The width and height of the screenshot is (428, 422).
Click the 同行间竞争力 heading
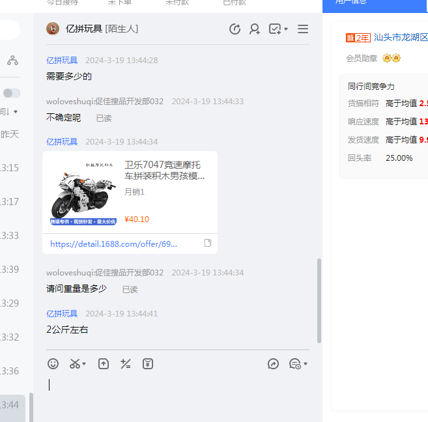[x=371, y=87]
